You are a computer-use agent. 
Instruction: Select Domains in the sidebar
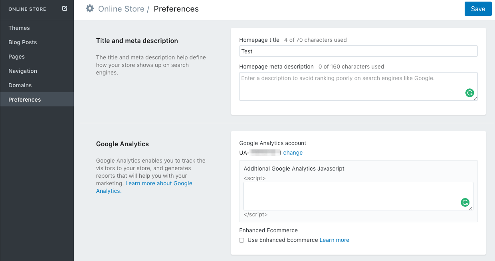(20, 85)
